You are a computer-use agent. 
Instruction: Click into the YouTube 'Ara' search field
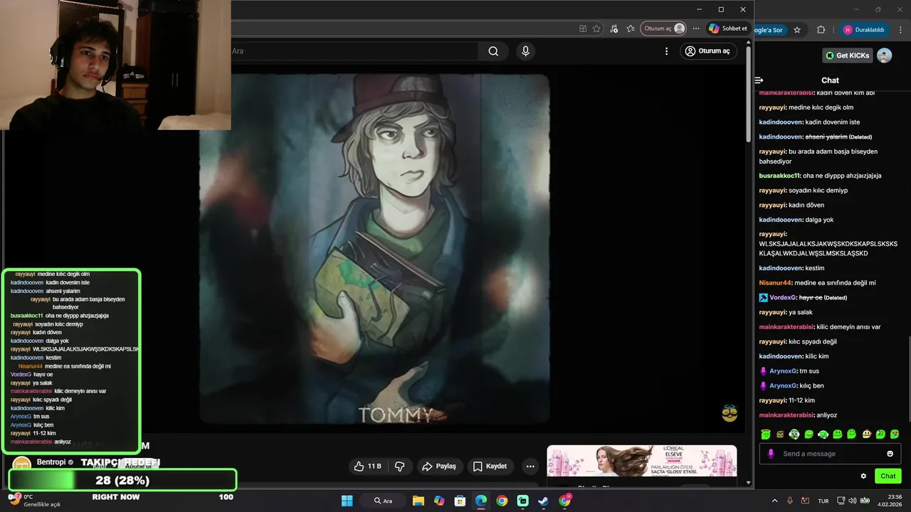(354, 51)
